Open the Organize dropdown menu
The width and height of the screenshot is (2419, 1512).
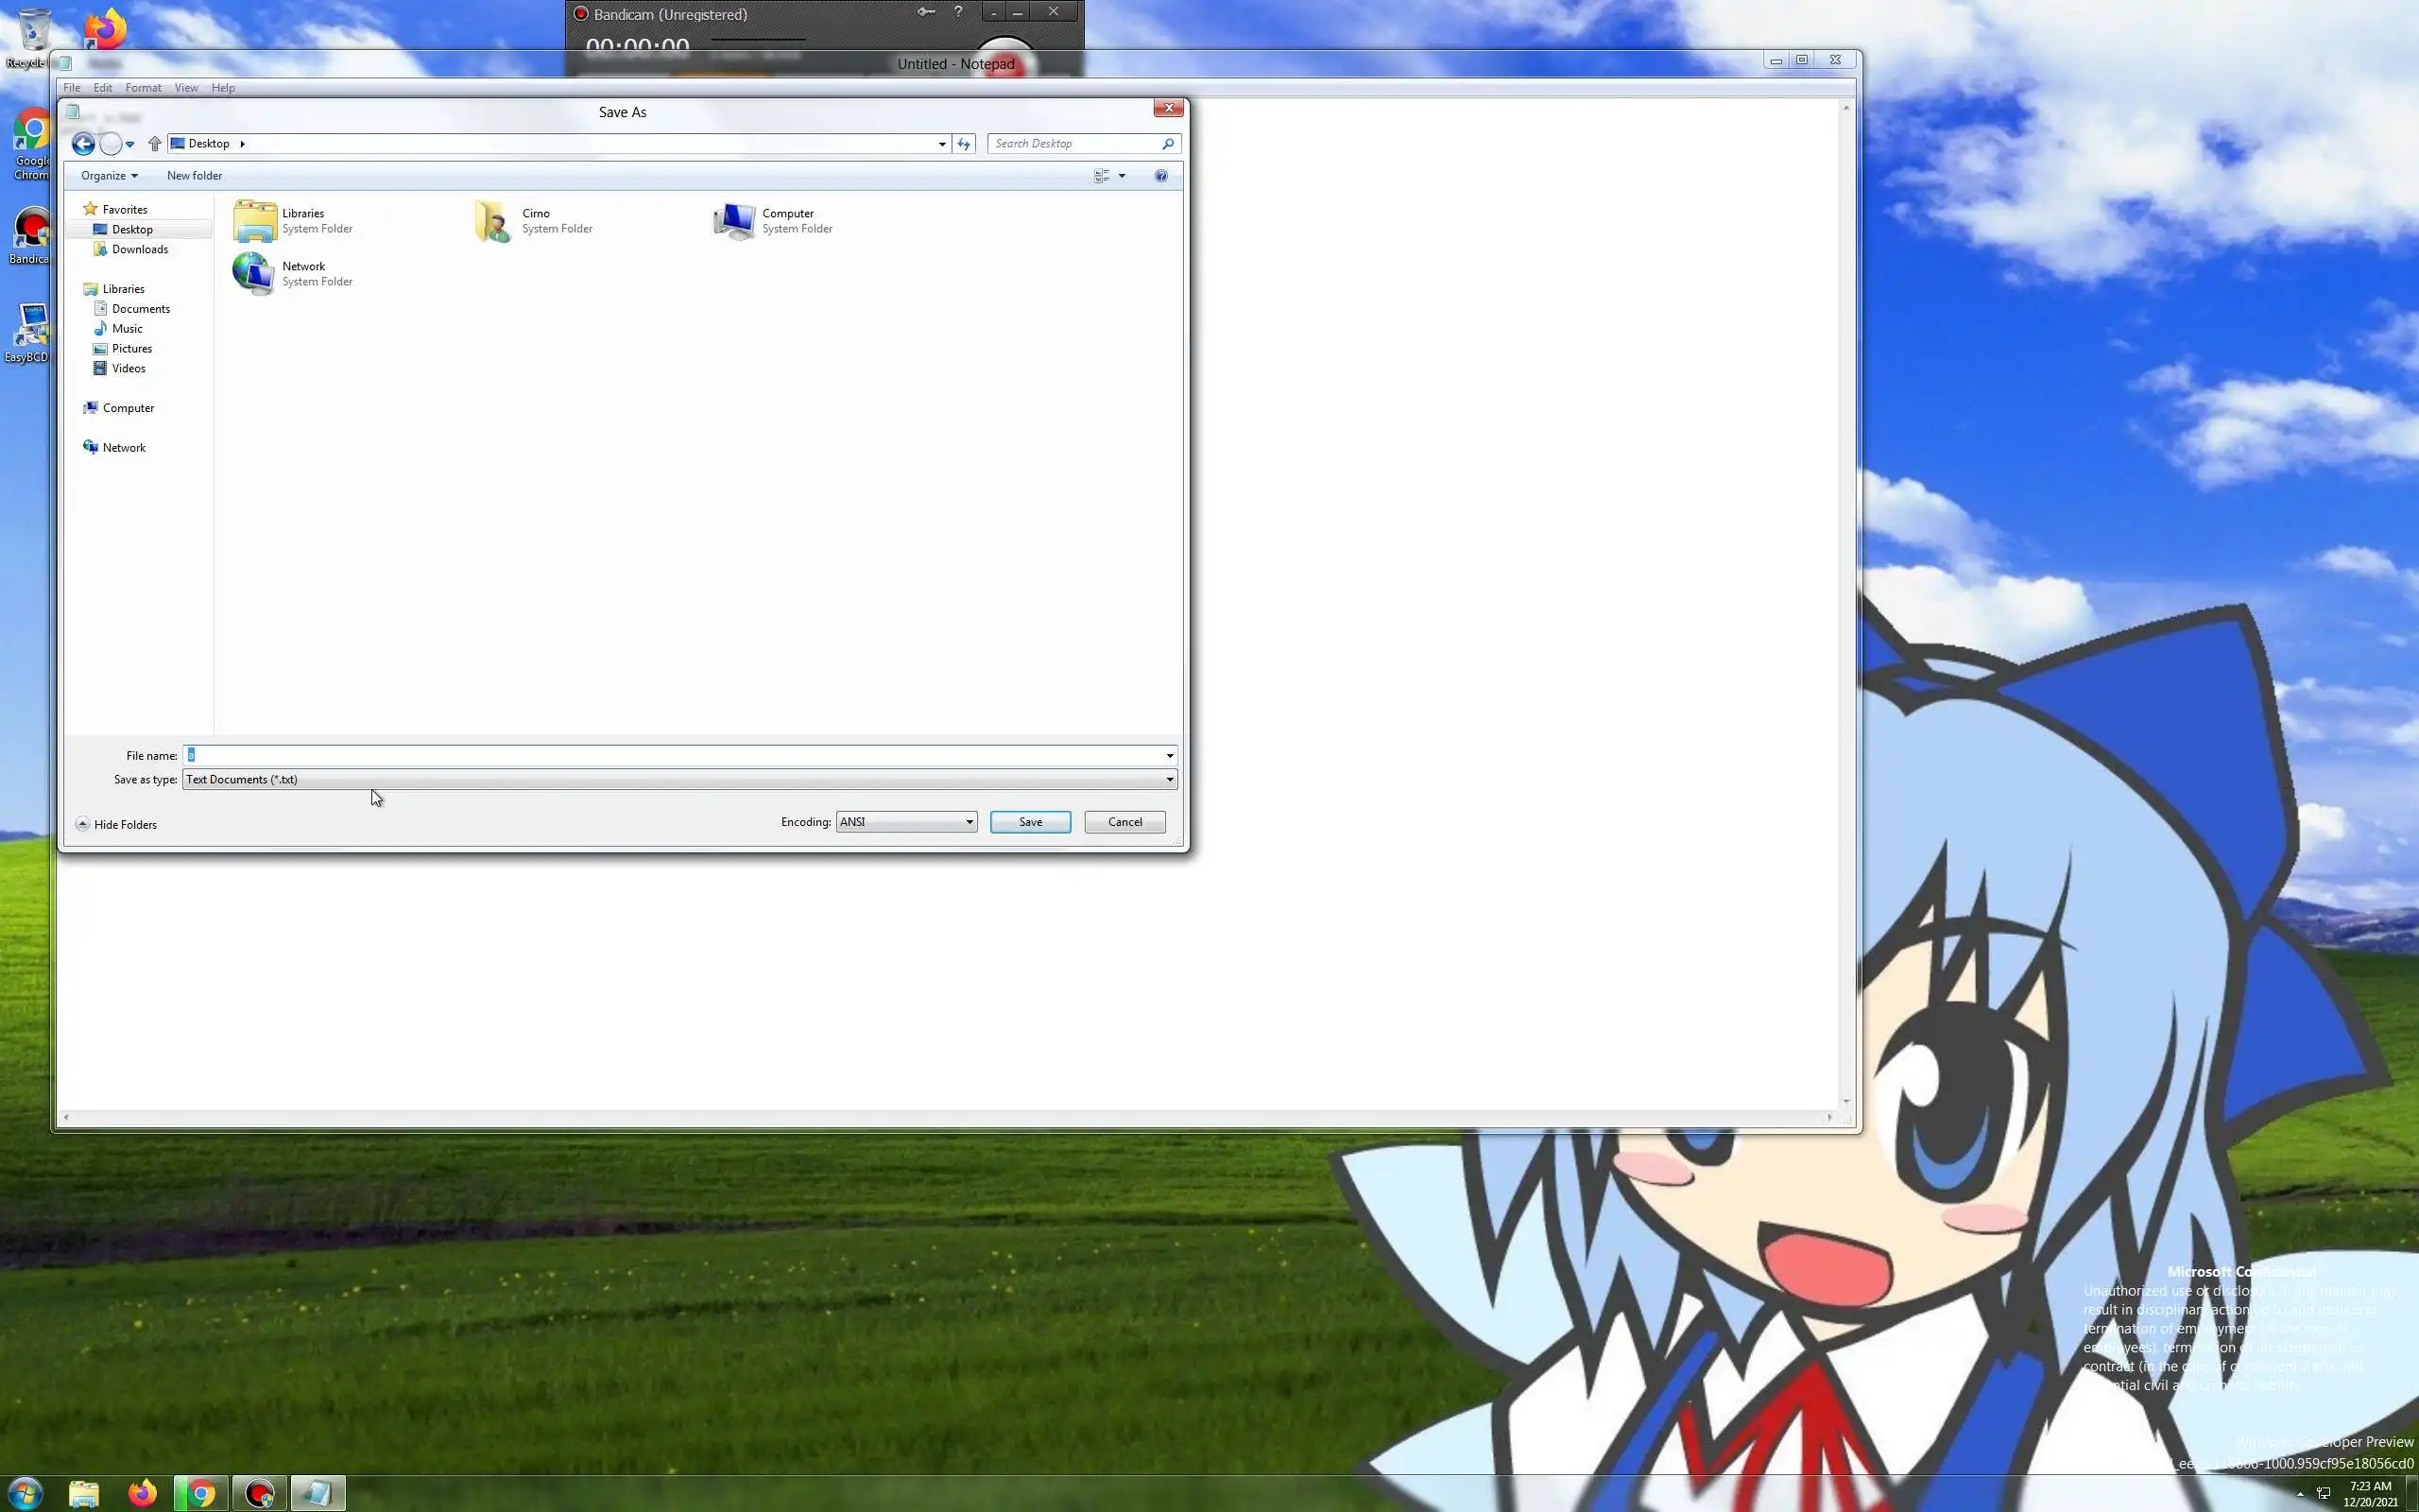pos(109,176)
